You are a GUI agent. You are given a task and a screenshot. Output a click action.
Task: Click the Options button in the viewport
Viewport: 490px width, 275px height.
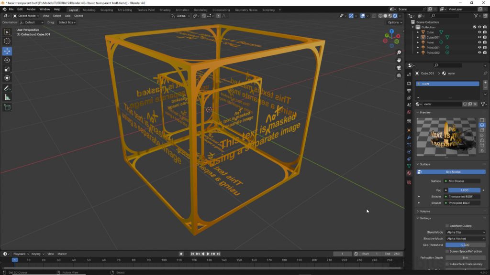pos(394,22)
